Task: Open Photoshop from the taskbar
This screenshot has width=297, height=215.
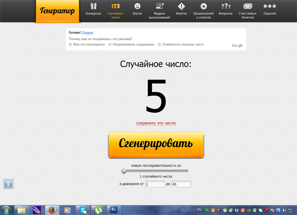Action: [x=113, y=210]
